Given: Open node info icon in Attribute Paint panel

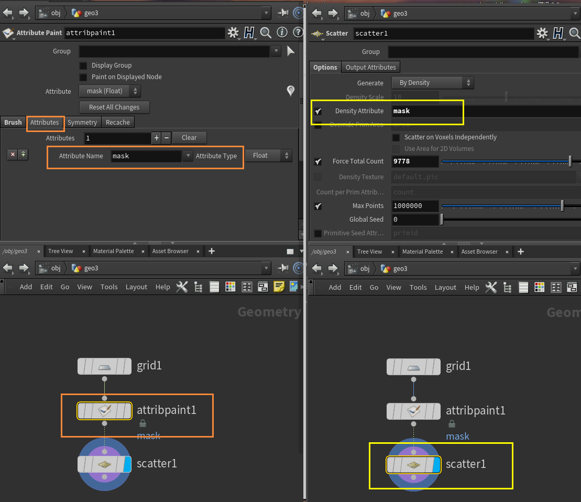Looking at the screenshot, I should coord(282,32).
